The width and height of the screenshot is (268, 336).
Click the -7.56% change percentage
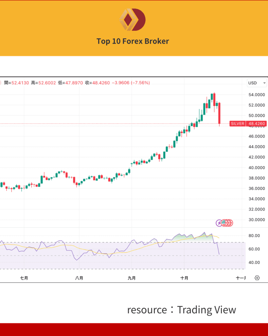140,83
